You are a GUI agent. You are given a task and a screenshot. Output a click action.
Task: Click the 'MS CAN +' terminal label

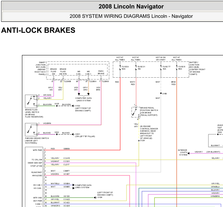(x=88, y=73)
